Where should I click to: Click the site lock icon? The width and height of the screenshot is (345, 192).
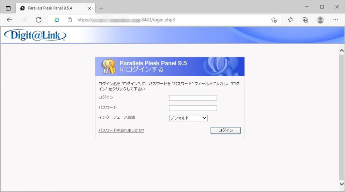[x=70, y=20]
